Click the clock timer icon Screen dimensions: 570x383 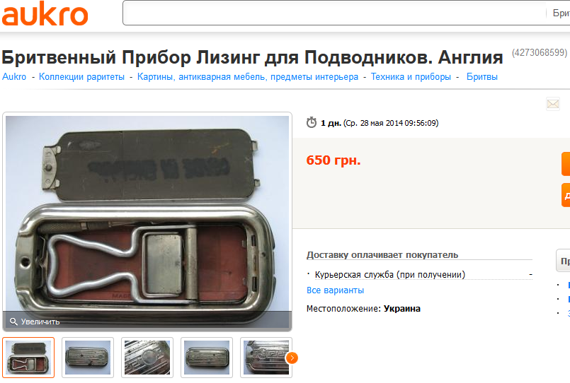(311, 122)
